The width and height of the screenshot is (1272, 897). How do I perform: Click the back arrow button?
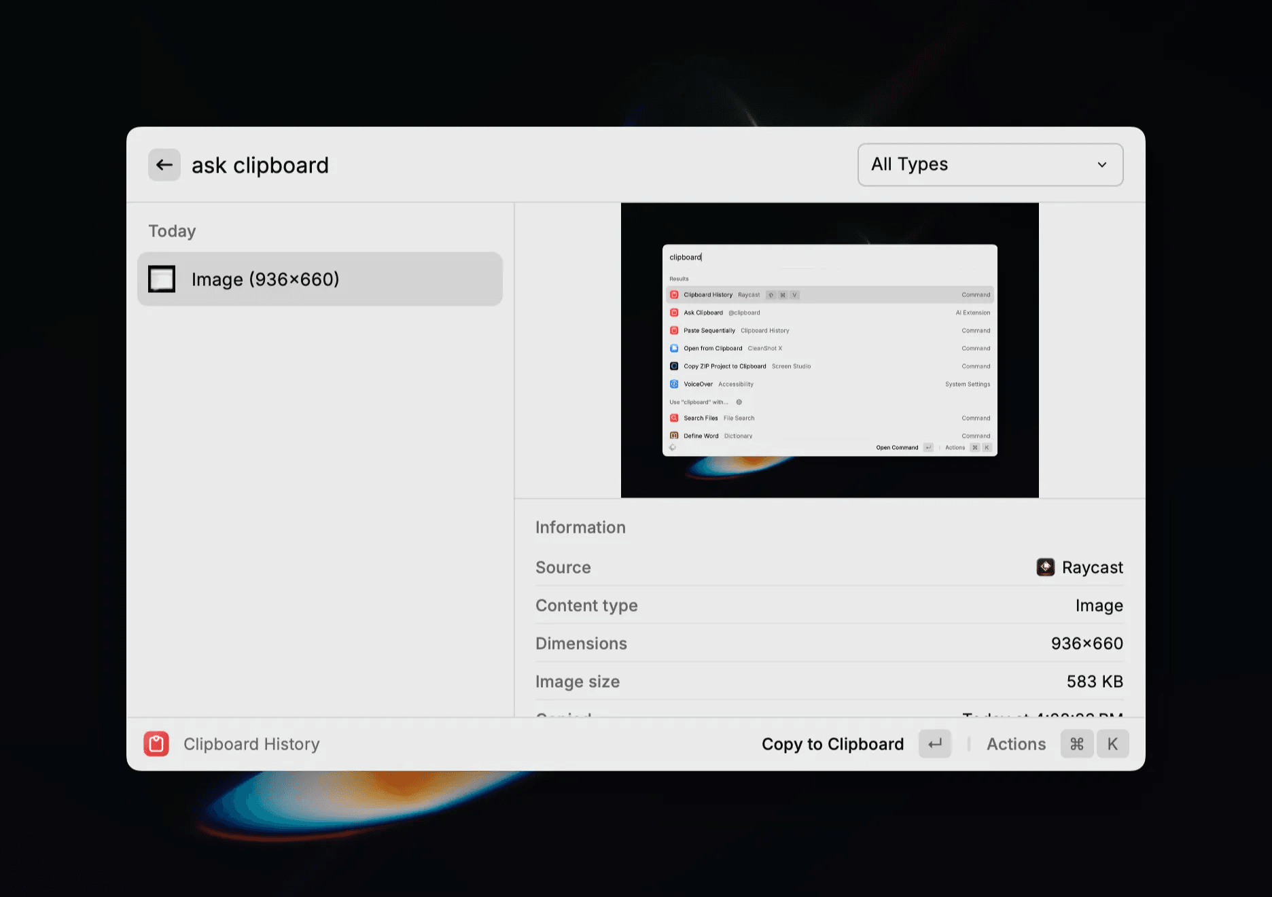click(164, 164)
